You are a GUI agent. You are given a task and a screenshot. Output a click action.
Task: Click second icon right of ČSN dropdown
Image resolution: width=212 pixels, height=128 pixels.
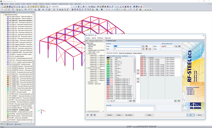(x=179, y=46)
